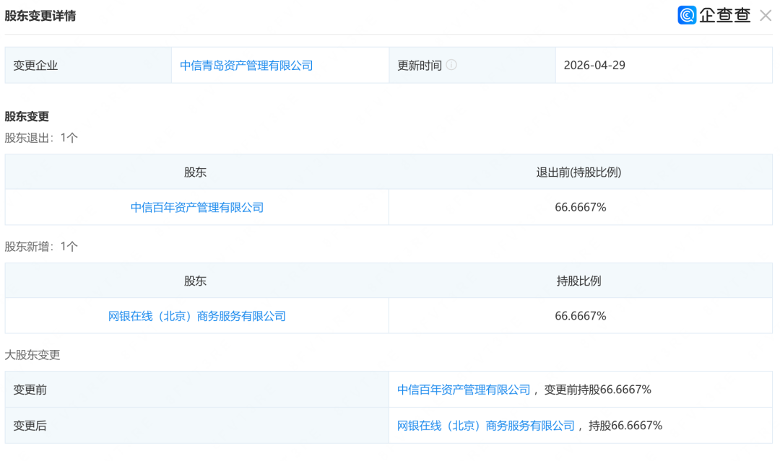Click the 股东新增：1个 label

(x=41, y=247)
